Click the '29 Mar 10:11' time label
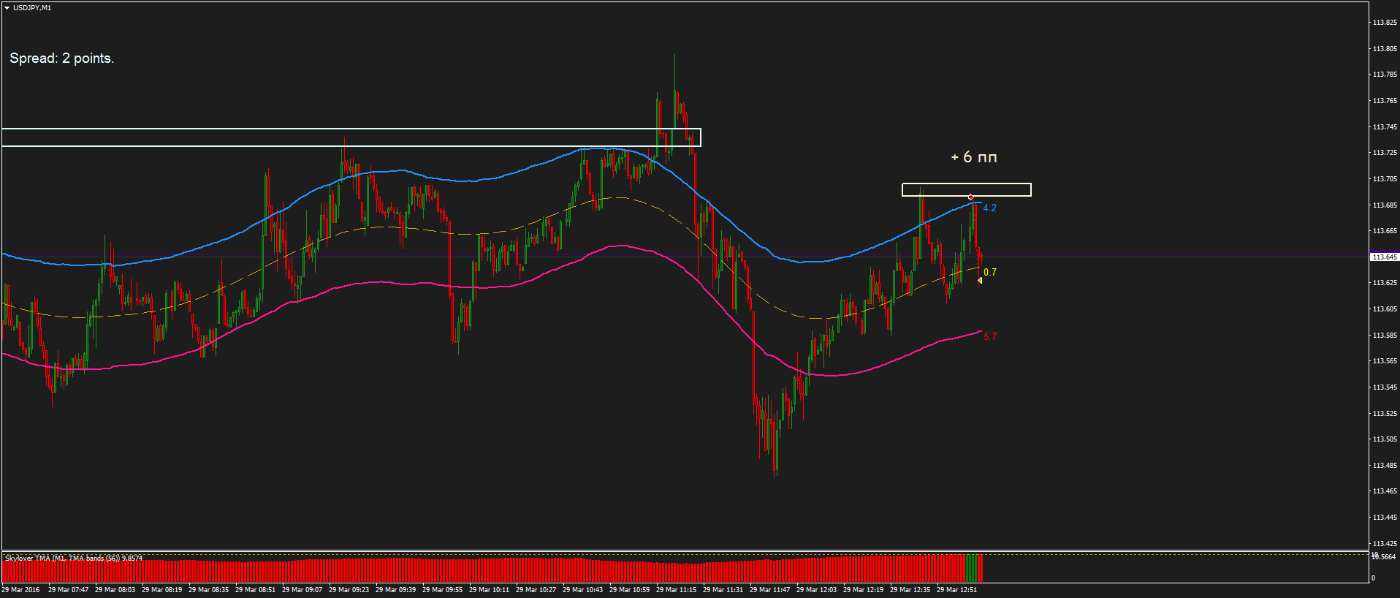This screenshot has width=1400, height=598. (x=489, y=590)
